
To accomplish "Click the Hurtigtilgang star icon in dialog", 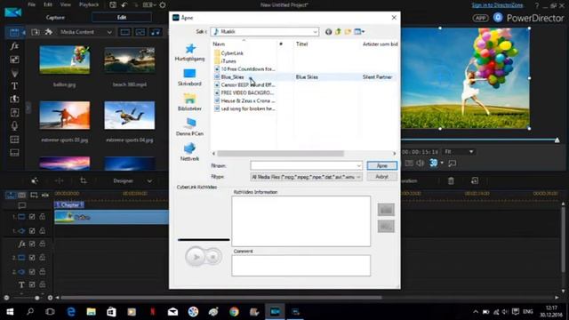I will [x=189, y=49].
